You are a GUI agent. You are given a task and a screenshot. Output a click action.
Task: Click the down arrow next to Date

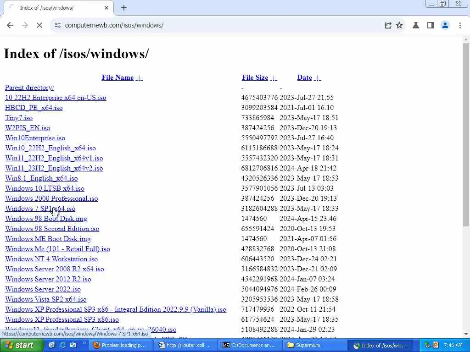[x=318, y=78]
